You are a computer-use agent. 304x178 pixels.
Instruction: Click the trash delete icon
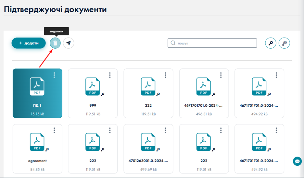tap(55, 43)
